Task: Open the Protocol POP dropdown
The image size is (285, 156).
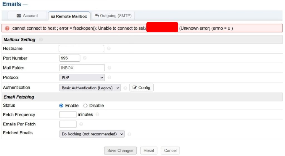Action: click(x=82, y=77)
